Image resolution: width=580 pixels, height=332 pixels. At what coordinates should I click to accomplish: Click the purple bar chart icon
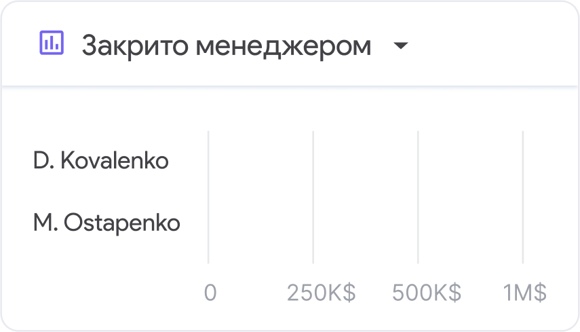(52, 44)
